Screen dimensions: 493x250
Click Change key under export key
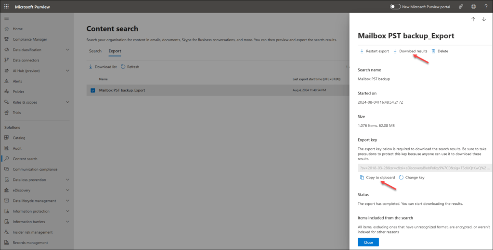(x=412, y=178)
